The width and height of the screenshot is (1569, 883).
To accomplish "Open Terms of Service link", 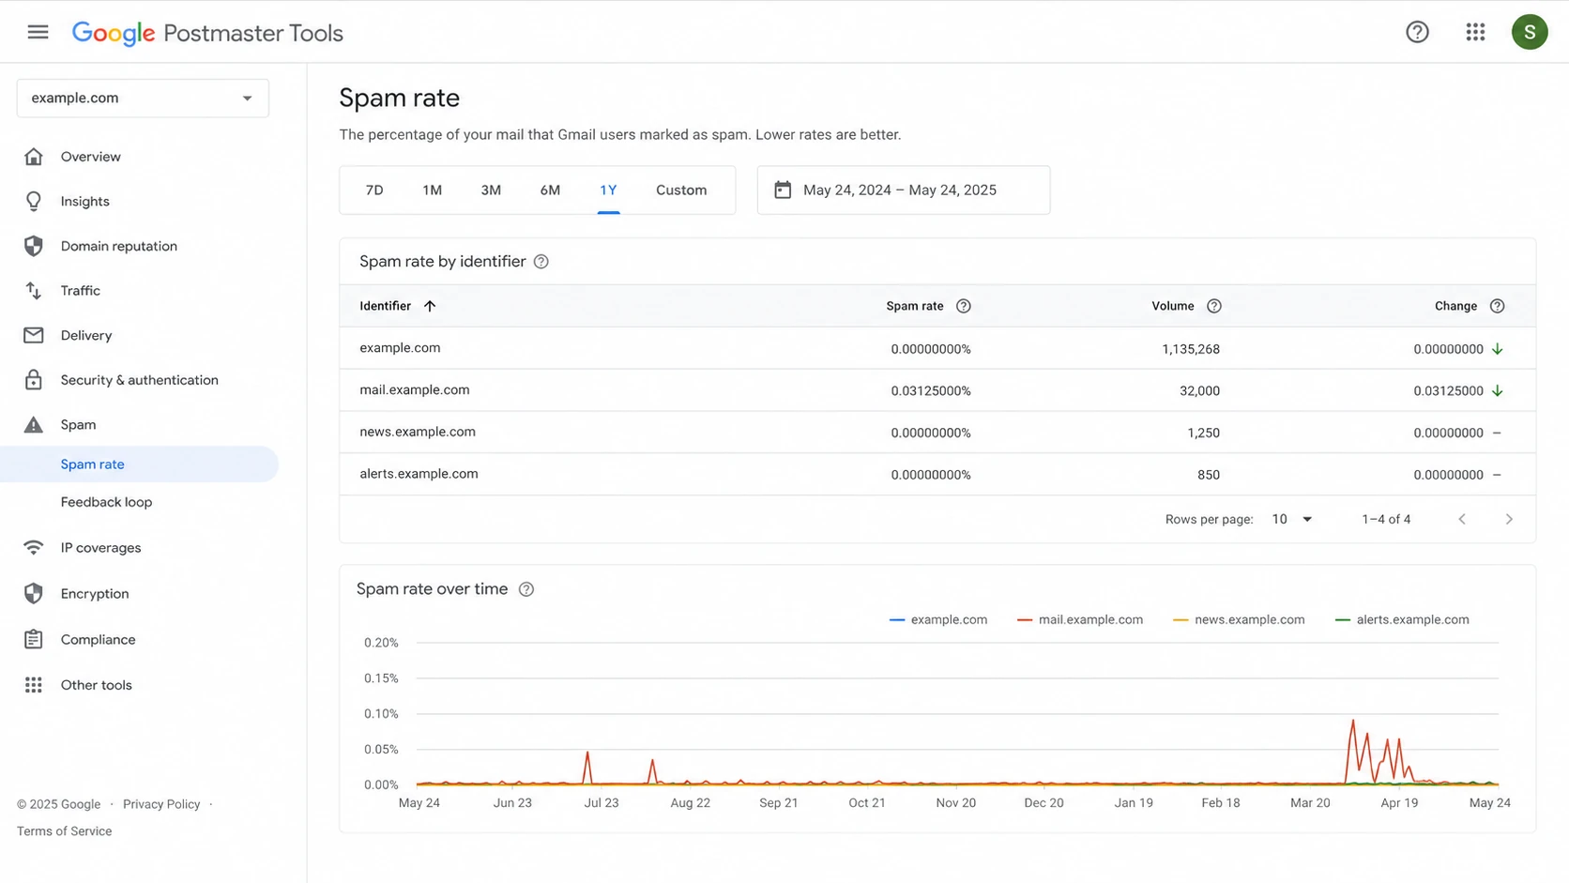I will [x=64, y=831].
